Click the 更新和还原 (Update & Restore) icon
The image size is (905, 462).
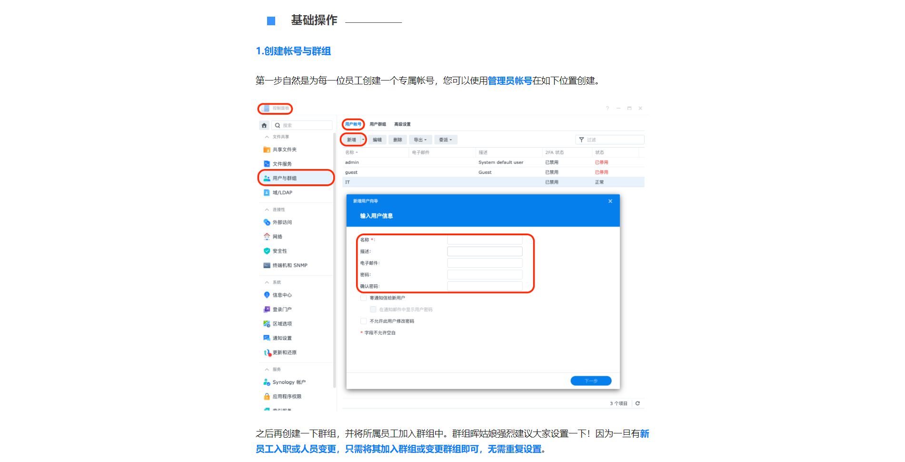(x=267, y=352)
